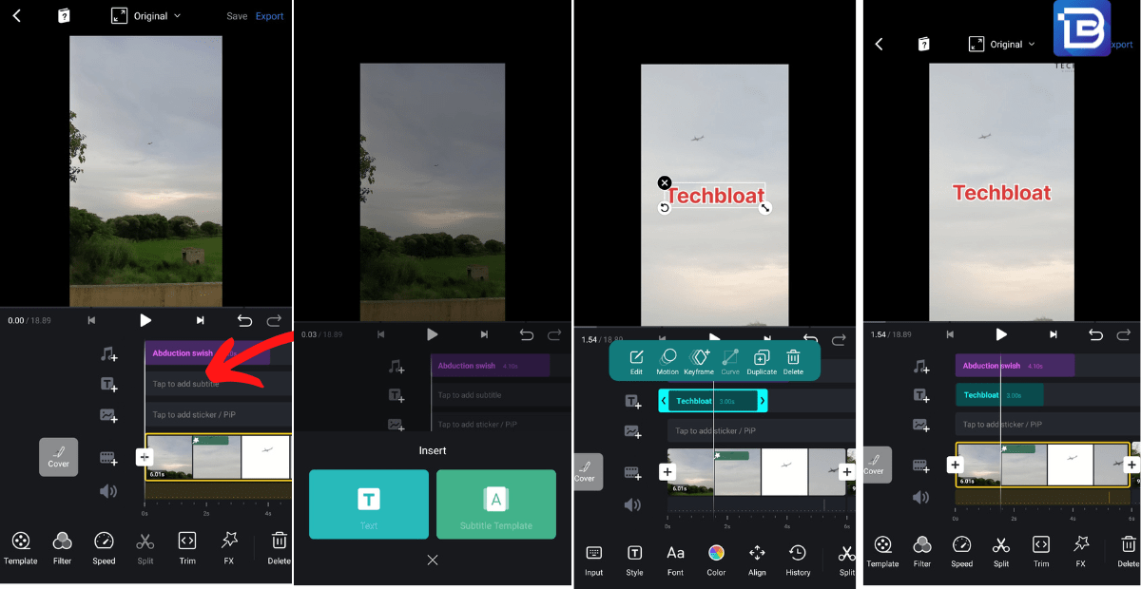Open the FX tool in the fourth screenshot
The image size is (1141, 589).
click(x=1081, y=550)
